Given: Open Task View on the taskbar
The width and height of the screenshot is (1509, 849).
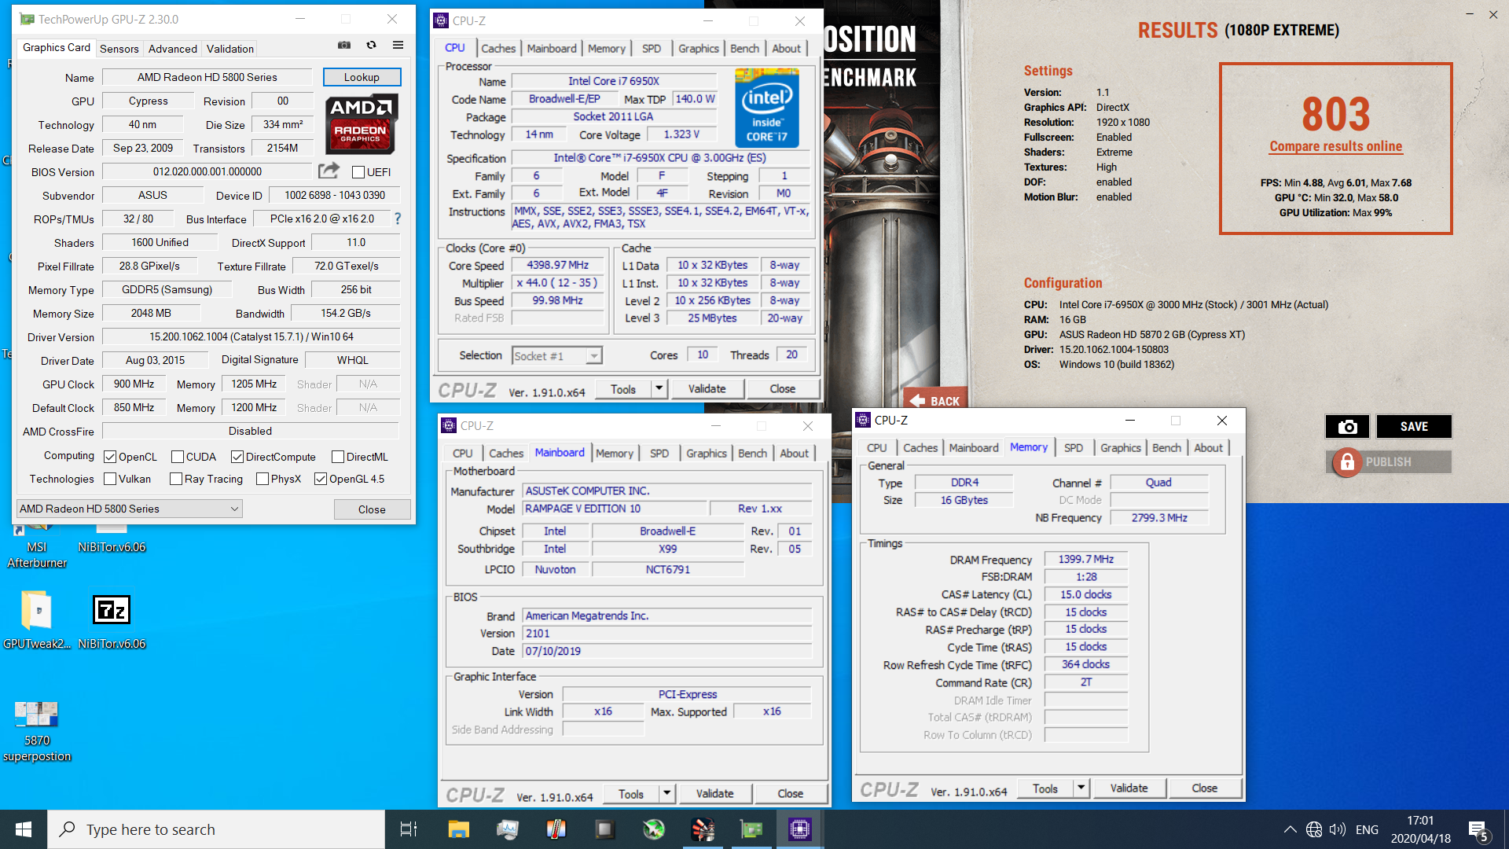Looking at the screenshot, I should (409, 829).
